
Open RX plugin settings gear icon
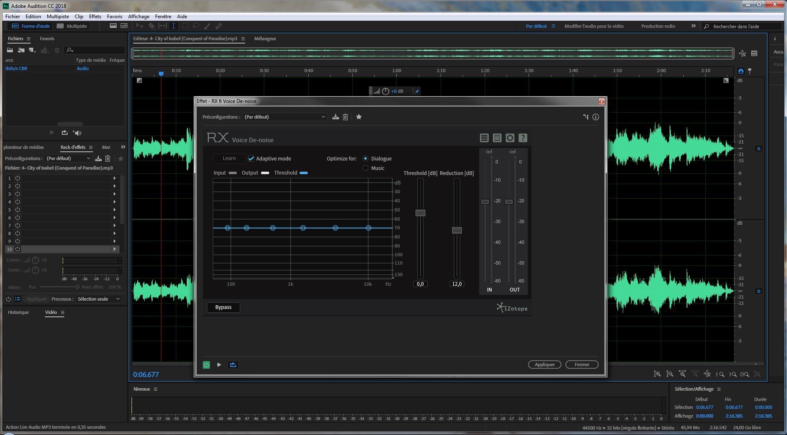coord(510,138)
